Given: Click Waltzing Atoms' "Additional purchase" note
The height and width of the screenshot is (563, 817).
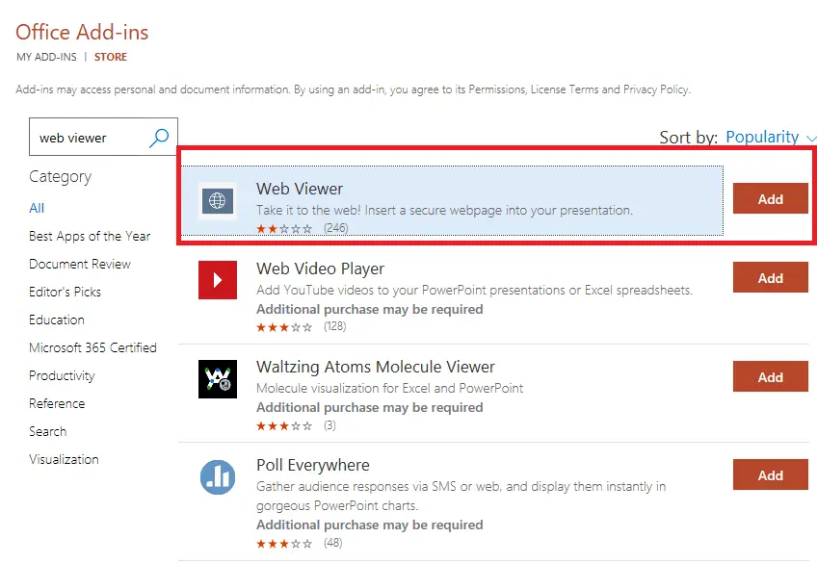Looking at the screenshot, I should tap(369, 407).
